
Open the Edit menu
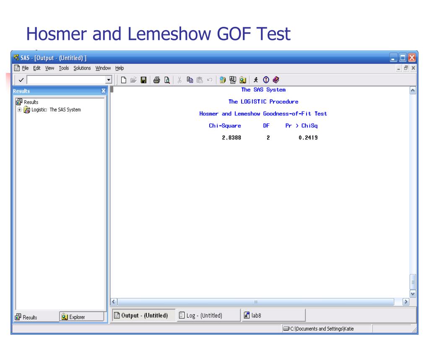pos(36,68)
